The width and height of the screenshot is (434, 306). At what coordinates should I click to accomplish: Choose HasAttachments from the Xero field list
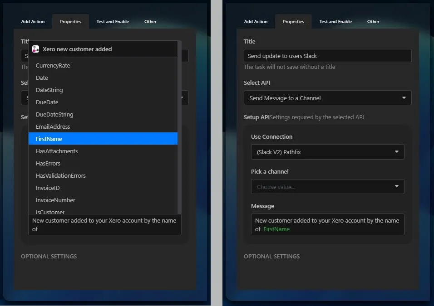pos(103,151)
